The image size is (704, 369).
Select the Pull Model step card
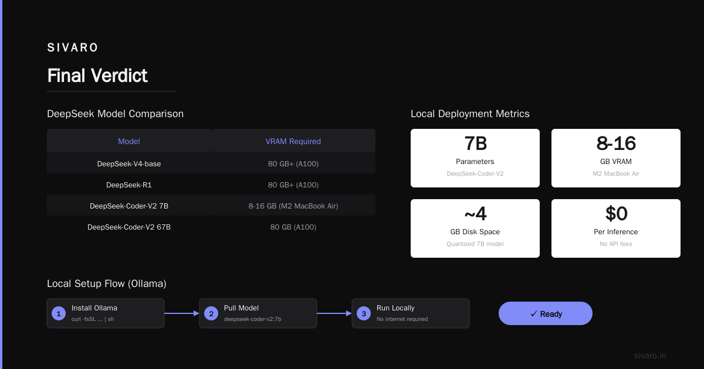258,313
